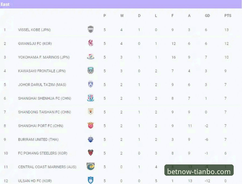Viewport: 242px width, 184px height.
Task: Click the Shanghai Port FC crest
Action: coord(91,126)
